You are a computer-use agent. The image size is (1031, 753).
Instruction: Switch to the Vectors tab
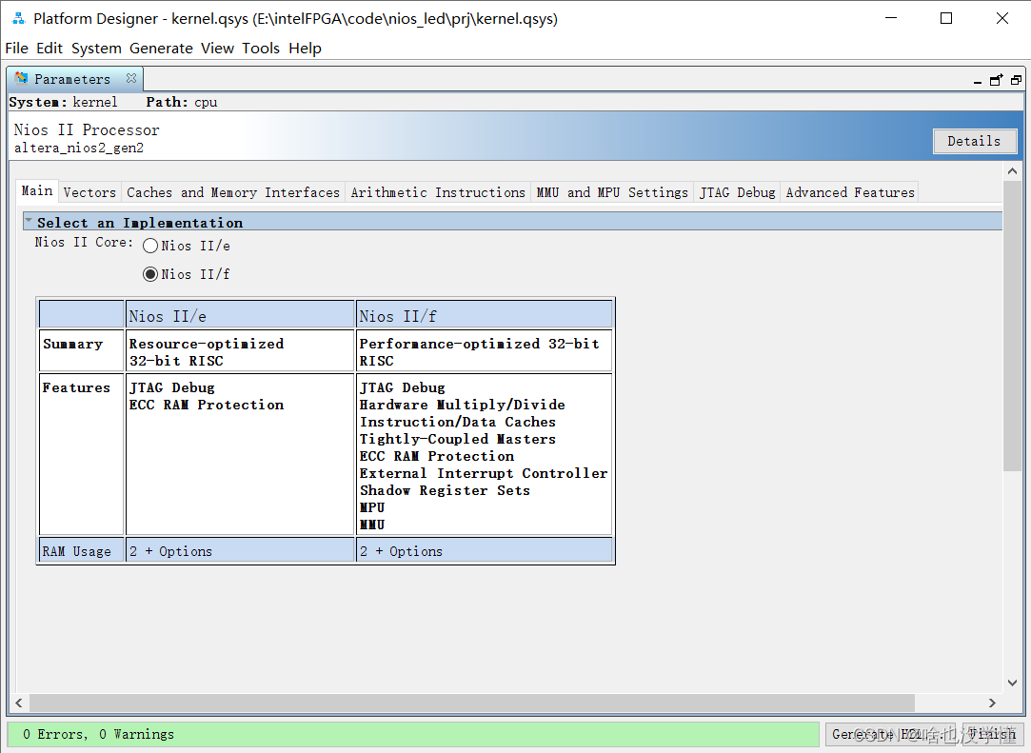[x=89, y=192]
